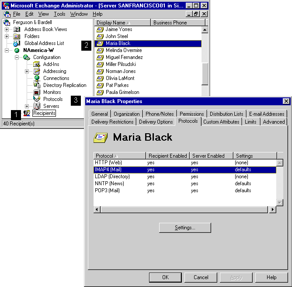This screenshot has height=287, width=292.
Task: Select the POP3 (Mail) protocol row
Action: click(x=185, y=190)
